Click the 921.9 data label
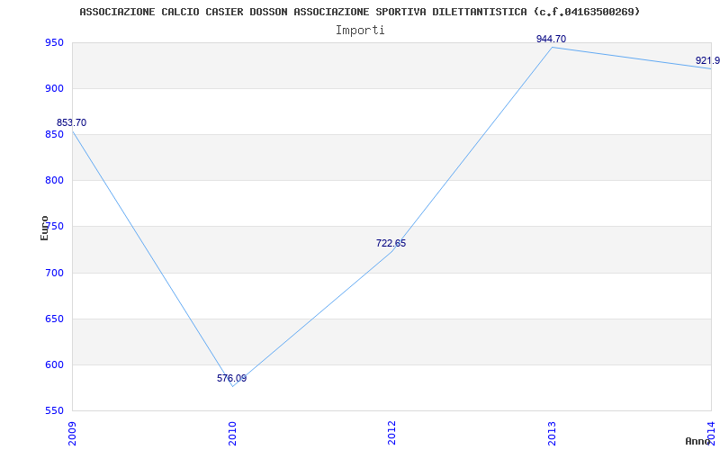 coord(707,60)
